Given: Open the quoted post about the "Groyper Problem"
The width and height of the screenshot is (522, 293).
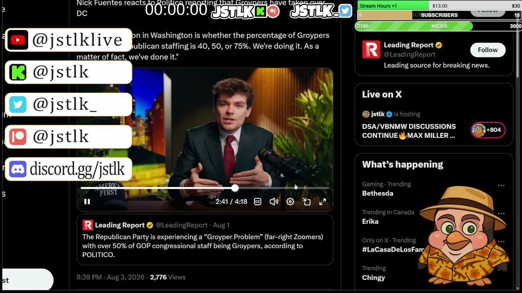Looking at the screenshot, I should pos(205,240).
